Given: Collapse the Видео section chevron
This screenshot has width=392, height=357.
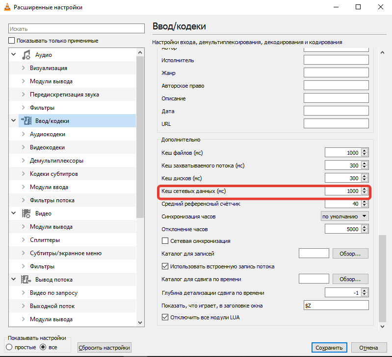Looking at the screenshot, I should pyautogui.click(x=14, y=214).
